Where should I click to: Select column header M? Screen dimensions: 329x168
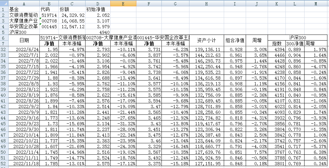(316, 3)
